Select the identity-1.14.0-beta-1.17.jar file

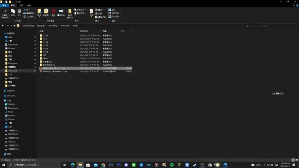pyautogui.click(x=85, y=71)
